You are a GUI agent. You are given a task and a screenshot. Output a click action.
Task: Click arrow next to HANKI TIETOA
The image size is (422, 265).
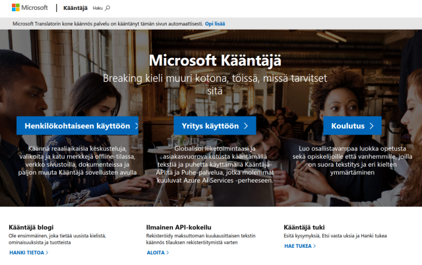click(47, 252)
